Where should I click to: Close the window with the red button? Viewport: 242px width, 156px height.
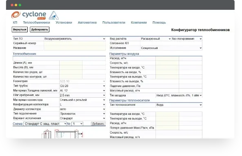12,5
